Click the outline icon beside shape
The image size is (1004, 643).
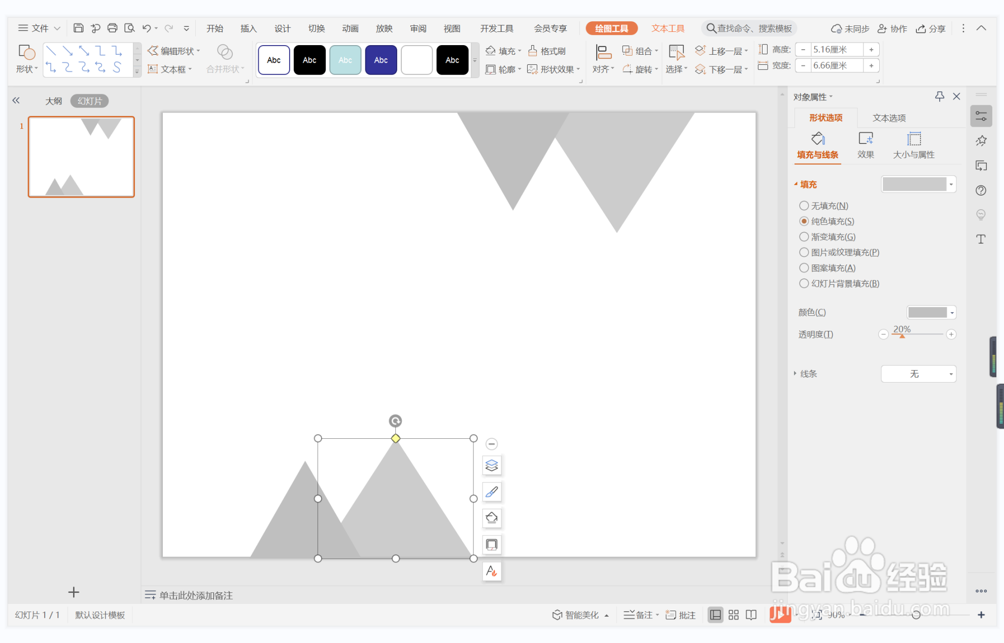(492, 545)
